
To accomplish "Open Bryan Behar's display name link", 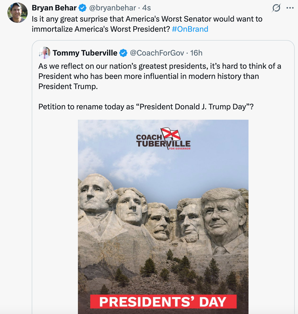I will 54,8.
